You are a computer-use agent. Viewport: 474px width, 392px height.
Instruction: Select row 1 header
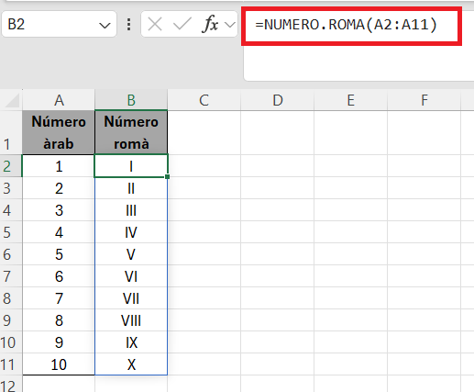[11, 132]
